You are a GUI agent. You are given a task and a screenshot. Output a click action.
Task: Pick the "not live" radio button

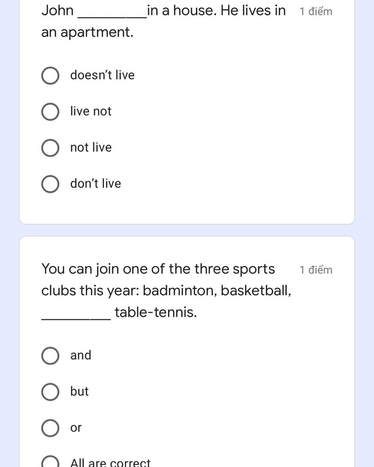point(50,148)
